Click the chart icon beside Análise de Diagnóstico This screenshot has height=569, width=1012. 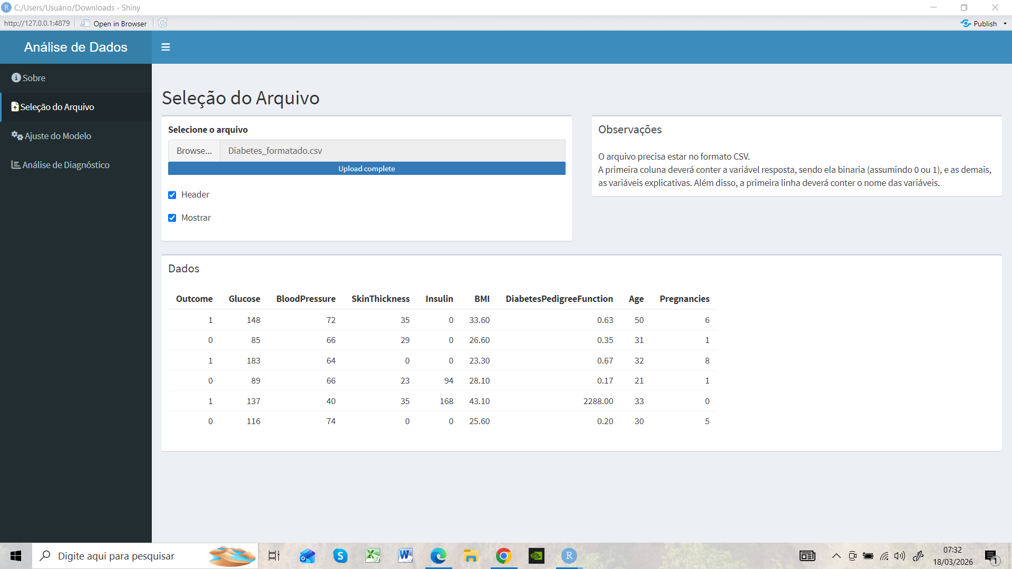tap(15, 164)
